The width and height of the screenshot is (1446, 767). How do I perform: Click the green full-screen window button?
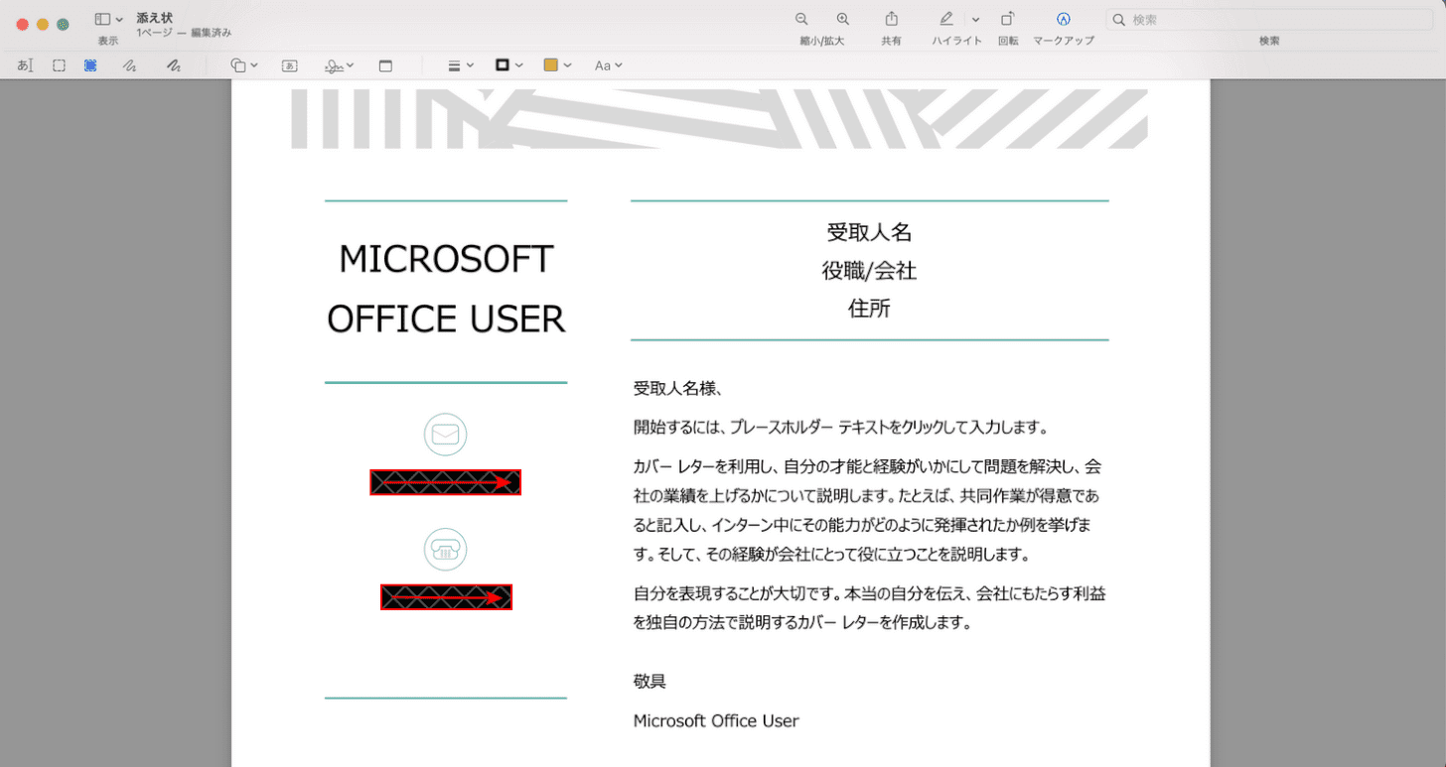63,24
